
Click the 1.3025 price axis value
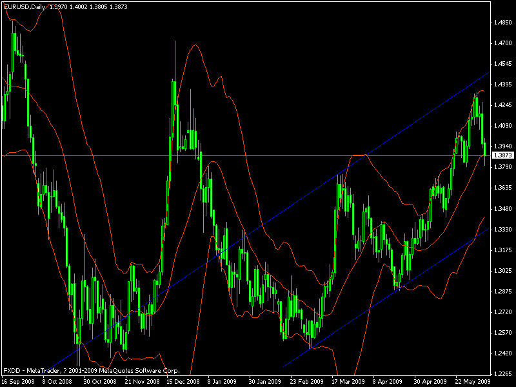coord(503,270)
